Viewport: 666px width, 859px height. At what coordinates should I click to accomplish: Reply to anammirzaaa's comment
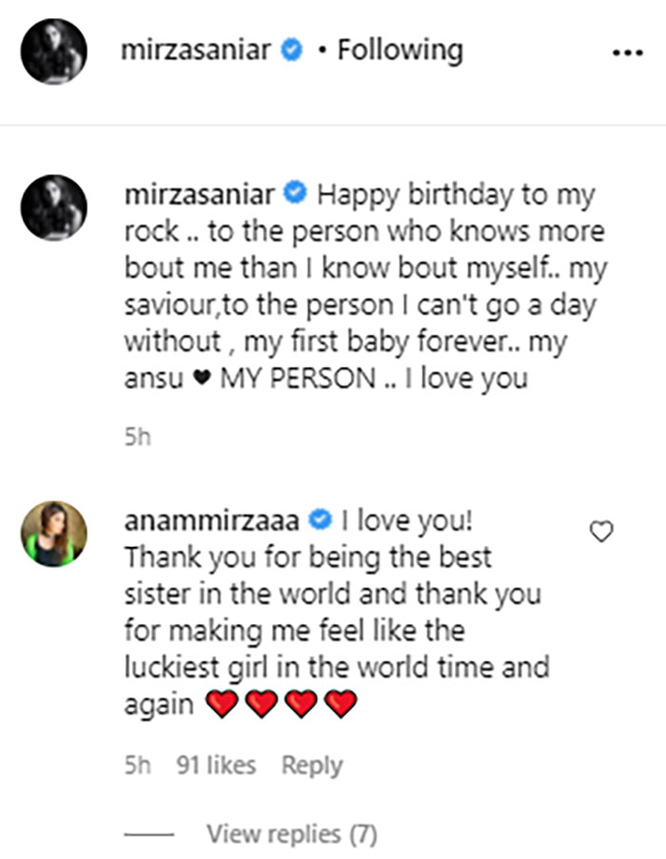click(311, 765)
